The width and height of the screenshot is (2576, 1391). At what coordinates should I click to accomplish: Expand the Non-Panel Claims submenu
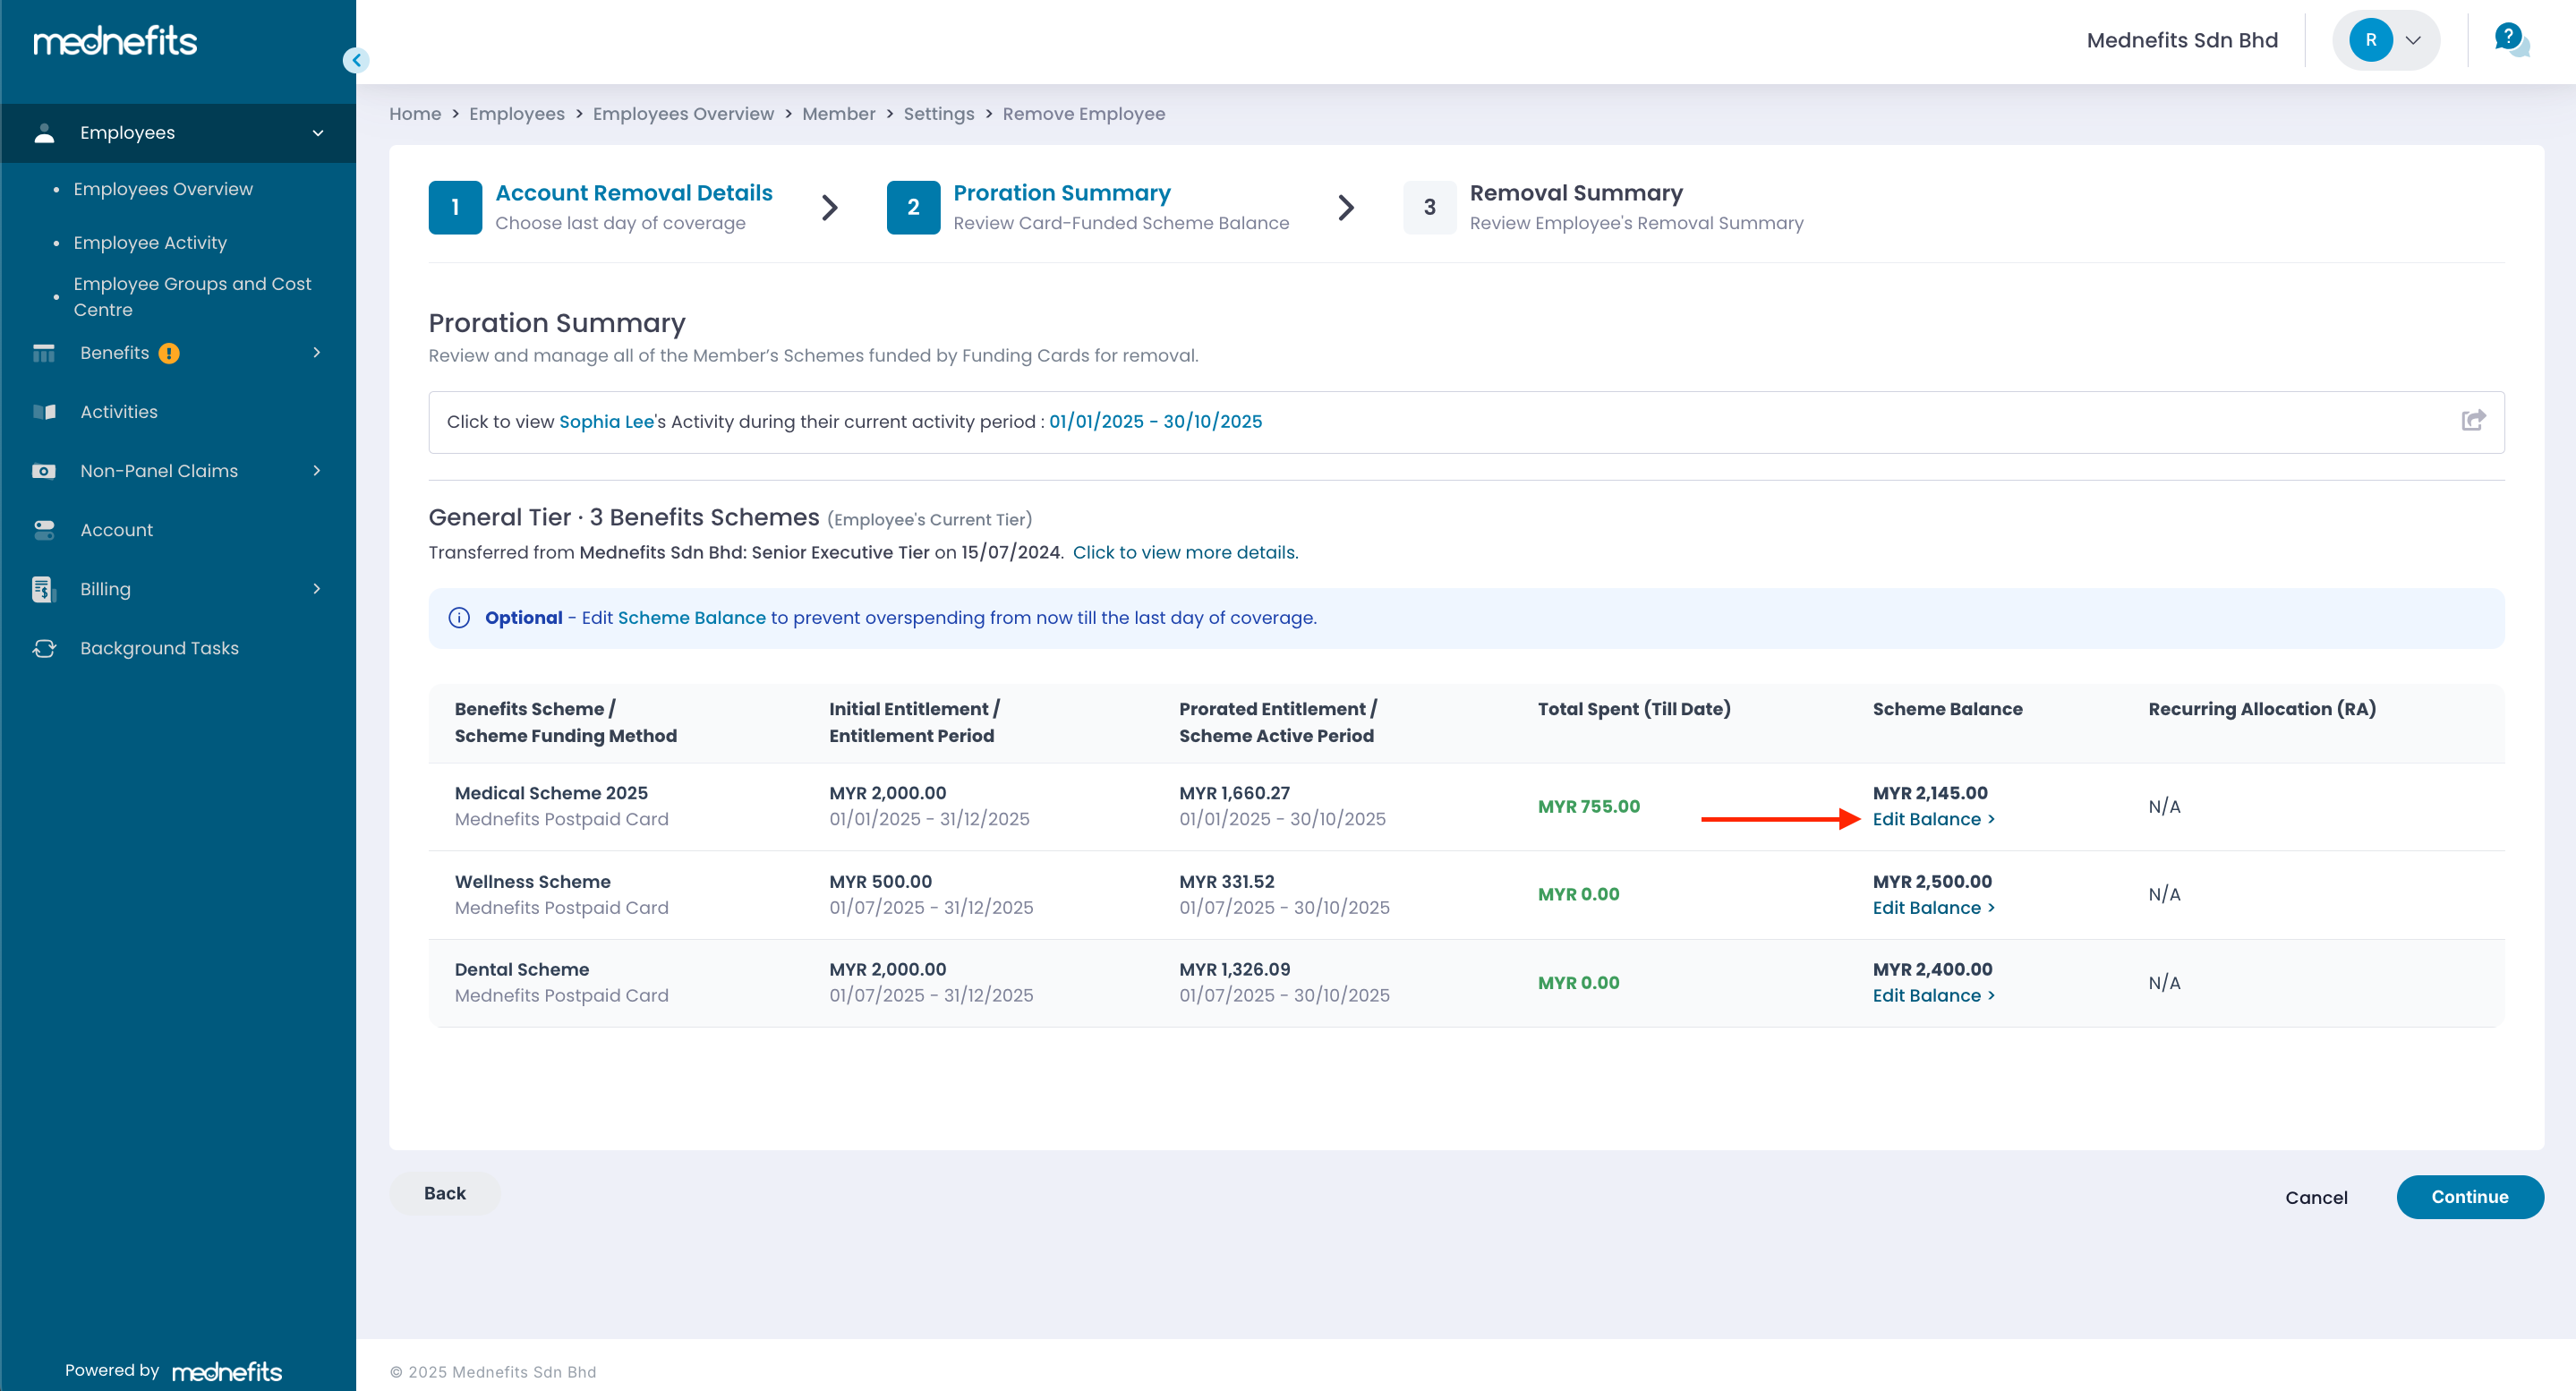pos(317,471)
